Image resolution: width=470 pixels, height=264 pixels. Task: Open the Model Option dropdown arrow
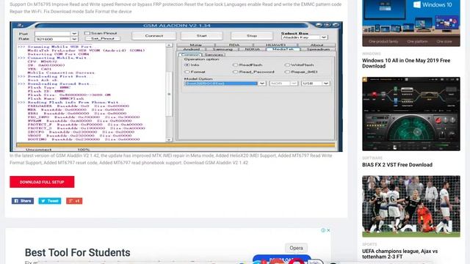(261, 83)
